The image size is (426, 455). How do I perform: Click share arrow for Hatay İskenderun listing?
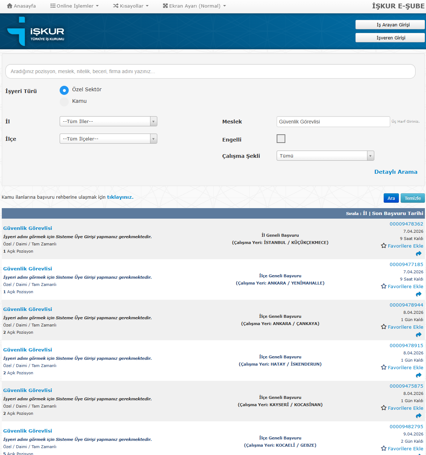(418, 375)
